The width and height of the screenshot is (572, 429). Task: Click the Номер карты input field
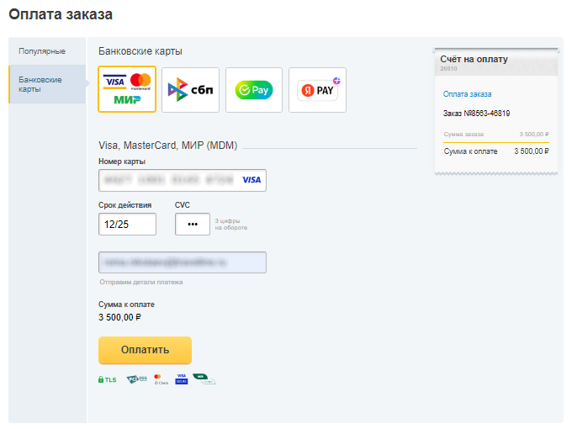183,180
